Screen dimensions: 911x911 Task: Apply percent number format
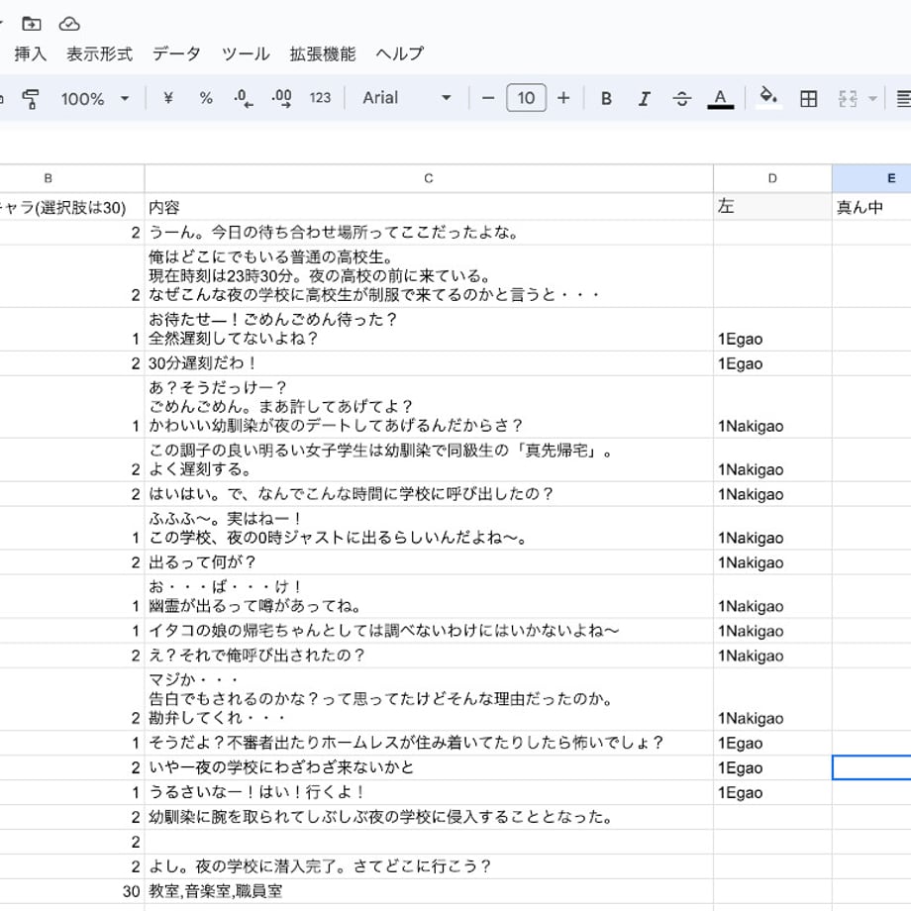pos(206,98)
